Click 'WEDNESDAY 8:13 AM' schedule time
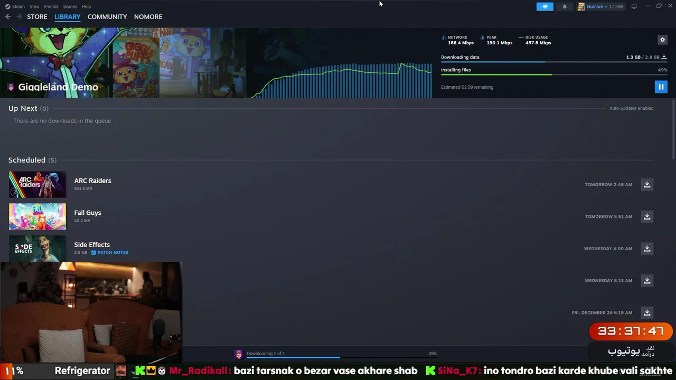The image size is (676, 380). (x=608, y=281)
